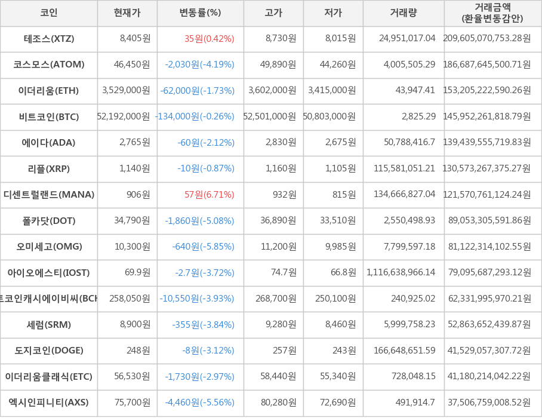Screen dimensions: 542x418
Task: Open 엑시인피니티(AXS) coin row
Action: click(49, 402)
